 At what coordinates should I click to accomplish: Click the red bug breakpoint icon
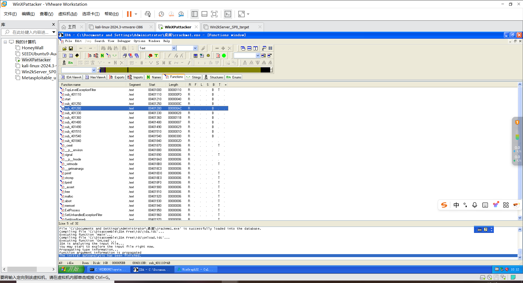click(x=150, y=56)
